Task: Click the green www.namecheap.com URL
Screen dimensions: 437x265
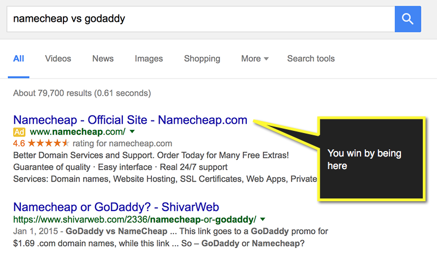Action: (78, 132)
